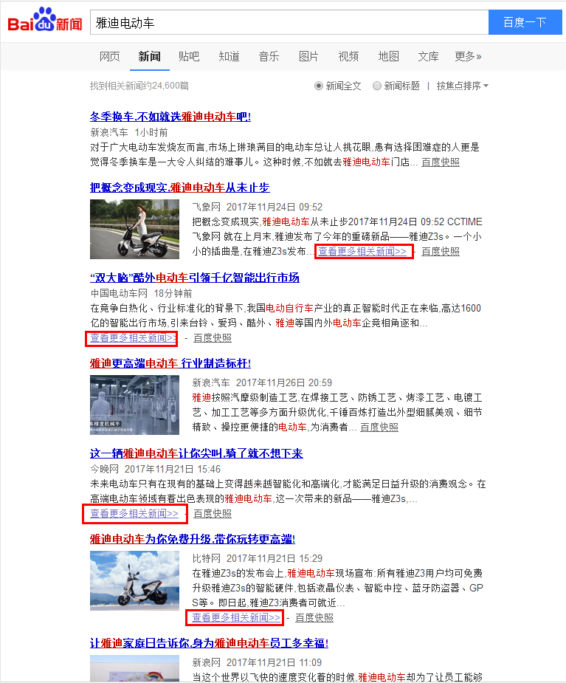566x683 pixels.
Task: Open headline “双大脑”酷外电动车引领千亿智能出行市场
Action: 195,278
